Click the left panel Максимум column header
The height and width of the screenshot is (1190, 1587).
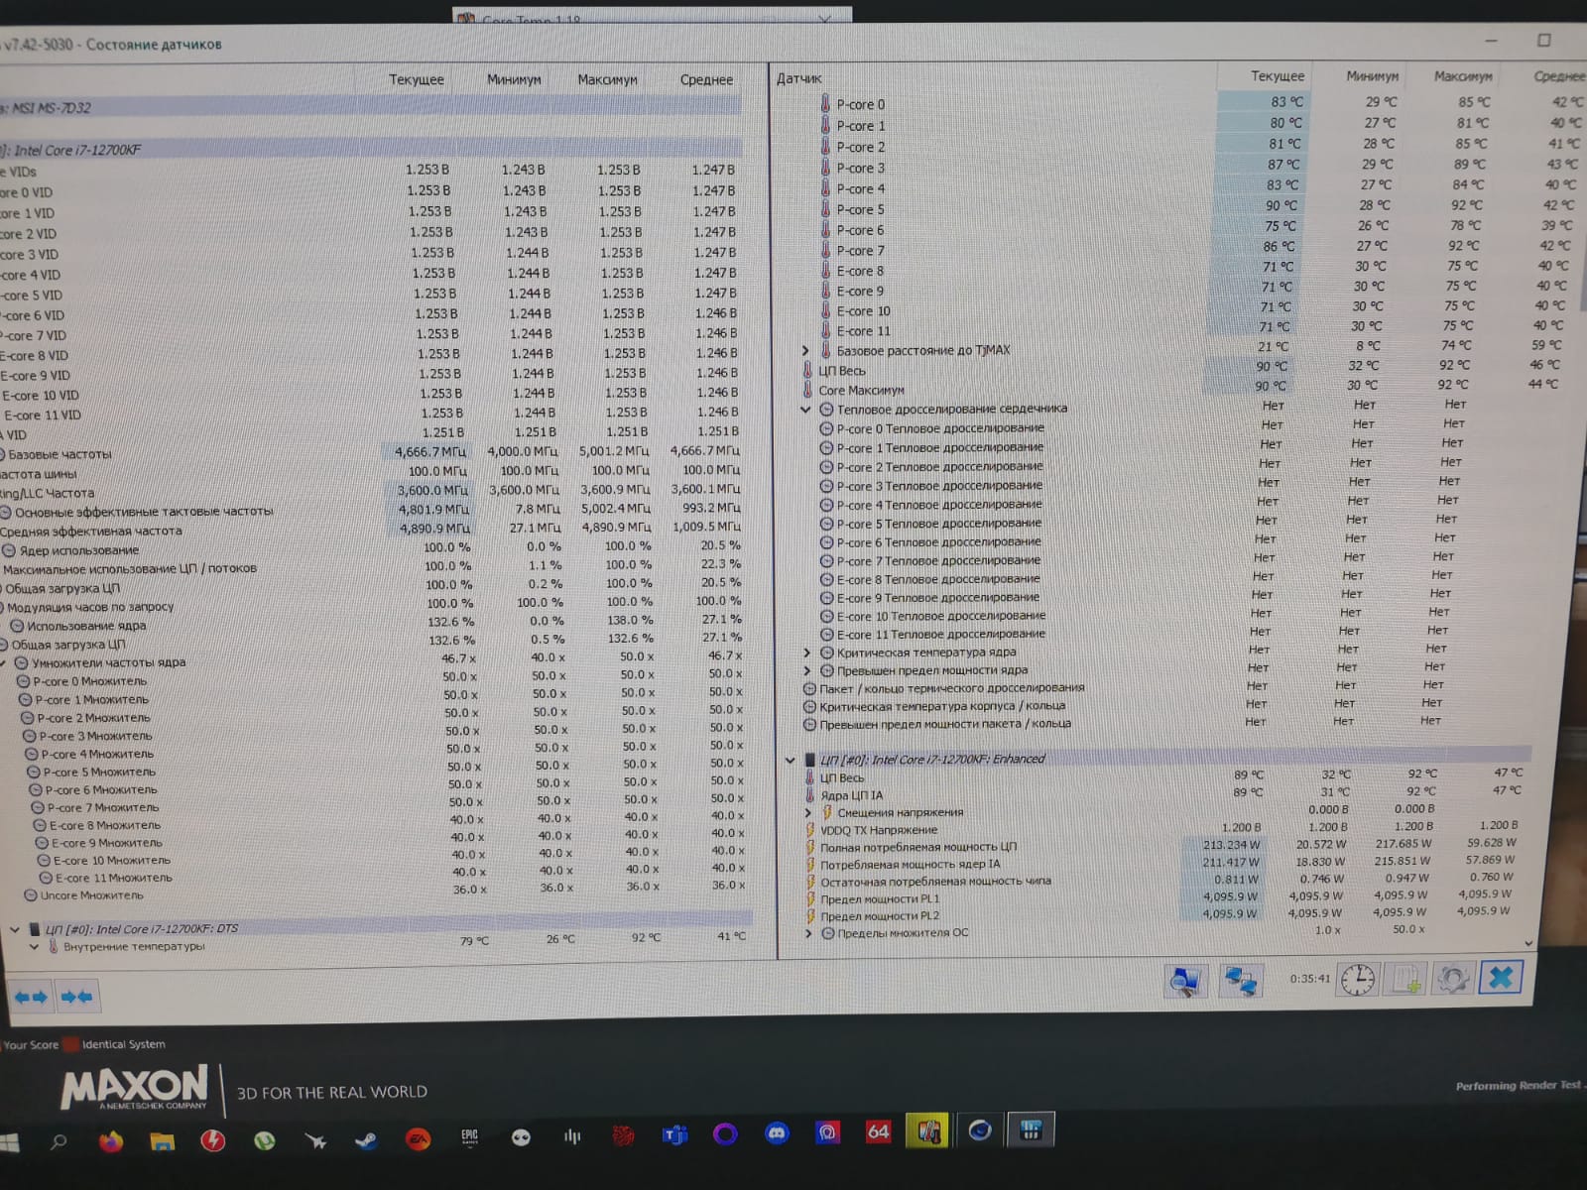(x=608, y=79)
